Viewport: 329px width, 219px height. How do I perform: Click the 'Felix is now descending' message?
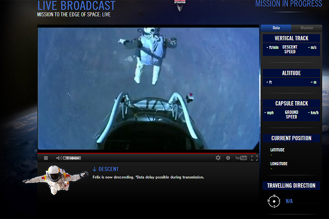click(x=148, y=177)
